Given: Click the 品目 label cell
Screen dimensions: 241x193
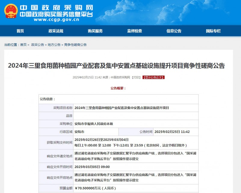Looking at the screenshot, I should click(x=56, y=116).
